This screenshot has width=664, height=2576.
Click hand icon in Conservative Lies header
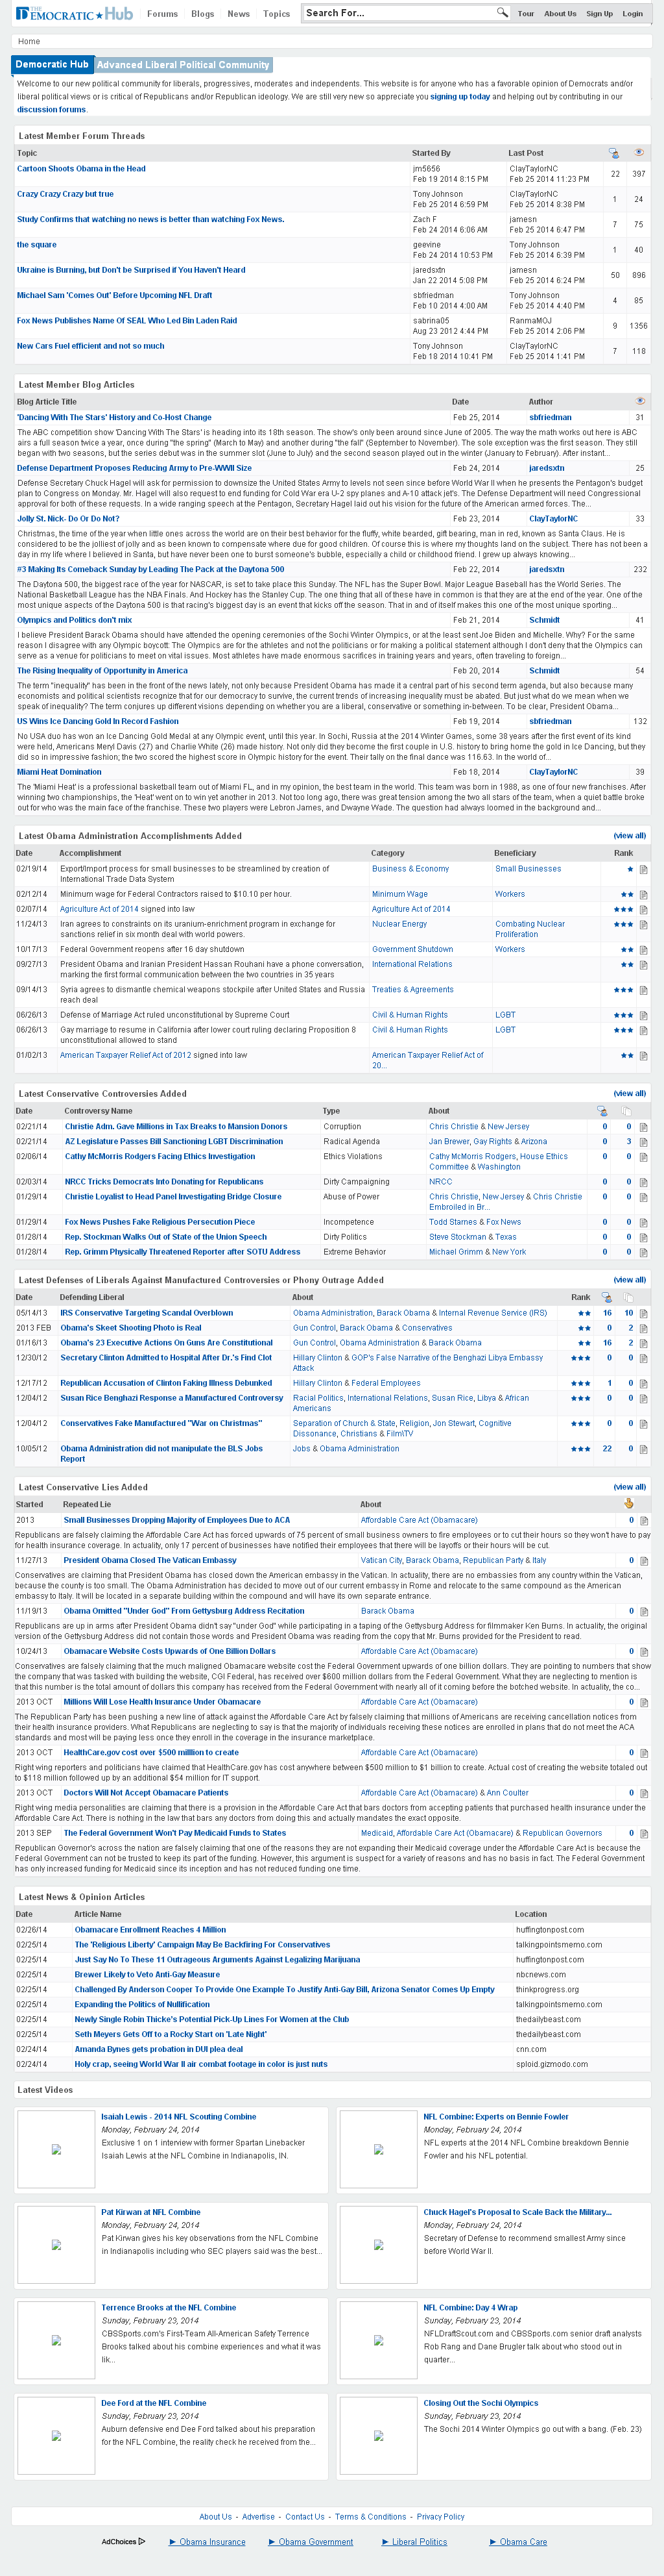(x=628, y=1503)
